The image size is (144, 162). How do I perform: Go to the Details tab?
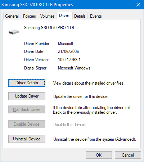pyautogui.click(x=80, y=16)
